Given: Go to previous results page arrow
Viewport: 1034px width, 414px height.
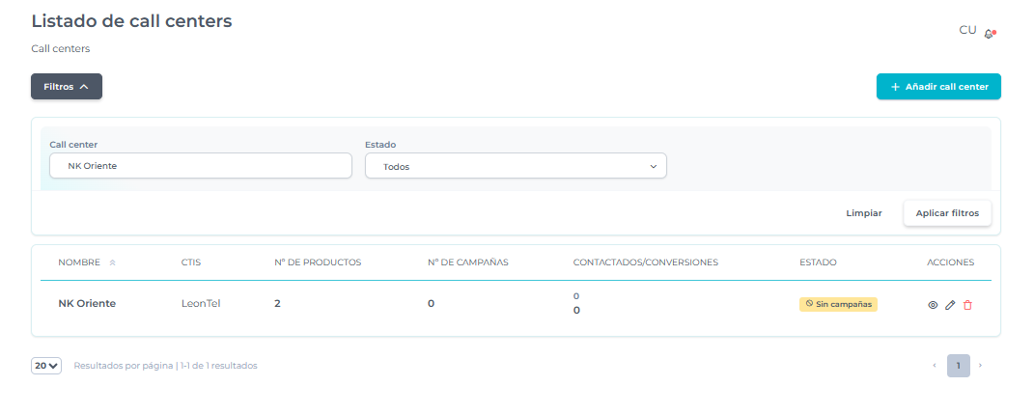Looking at the screenshot, I should tap(934, 366).
